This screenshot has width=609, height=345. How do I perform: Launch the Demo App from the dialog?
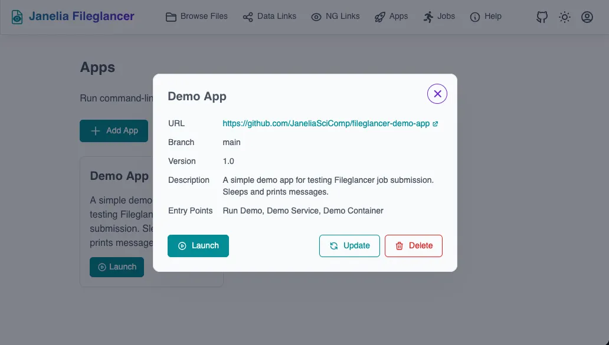click(x=198, y=246)
